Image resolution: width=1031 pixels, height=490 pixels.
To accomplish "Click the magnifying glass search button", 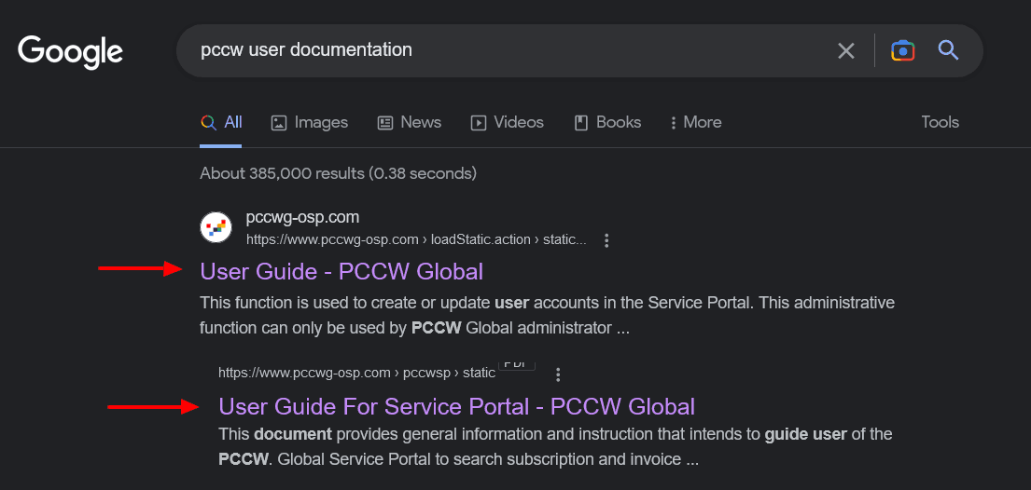I will pos(948,50).
